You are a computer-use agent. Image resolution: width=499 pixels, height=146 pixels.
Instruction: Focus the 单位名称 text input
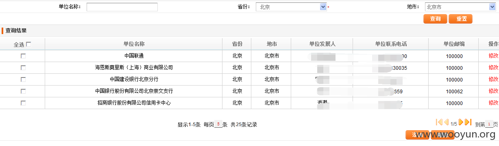click(x=122, y=7)
